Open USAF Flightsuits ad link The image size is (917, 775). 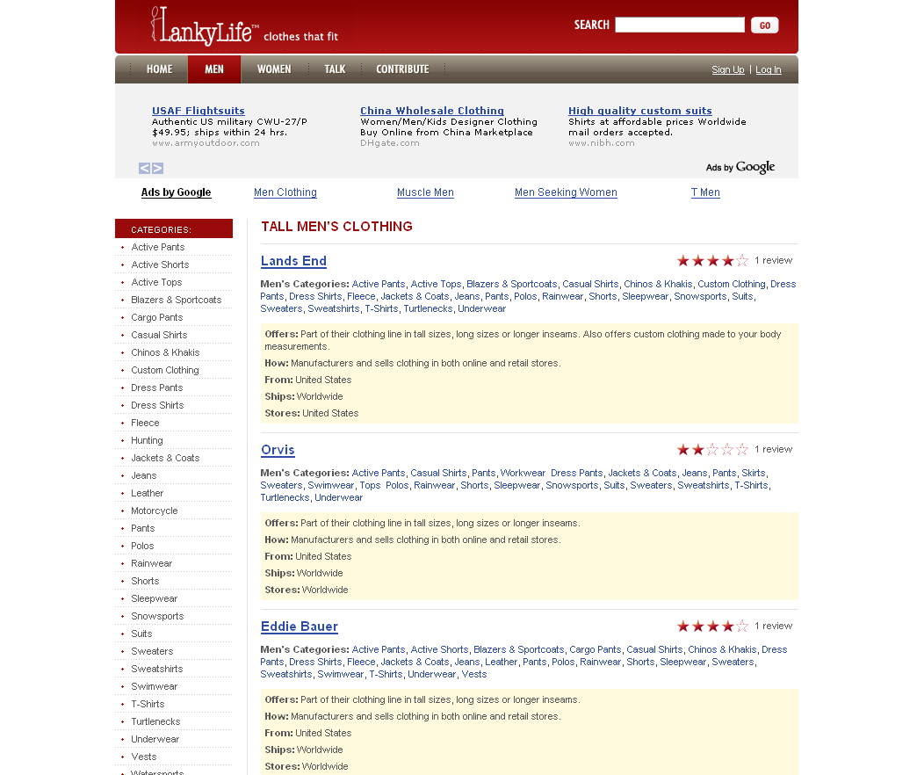pos(199,111)
